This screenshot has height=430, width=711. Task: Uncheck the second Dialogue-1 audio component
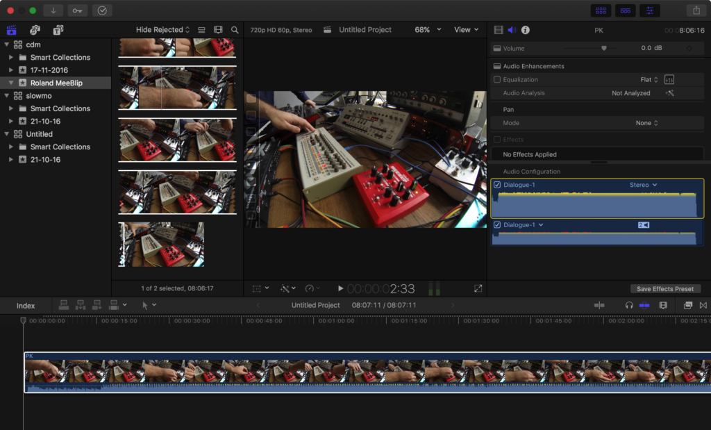click(x=496, y=225)
